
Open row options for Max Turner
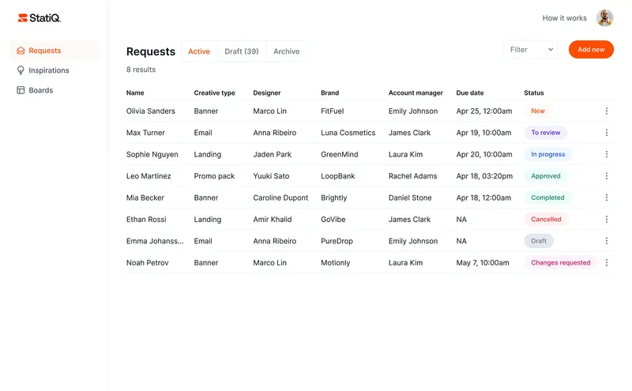pyautogui.click(x=606, y=133)
